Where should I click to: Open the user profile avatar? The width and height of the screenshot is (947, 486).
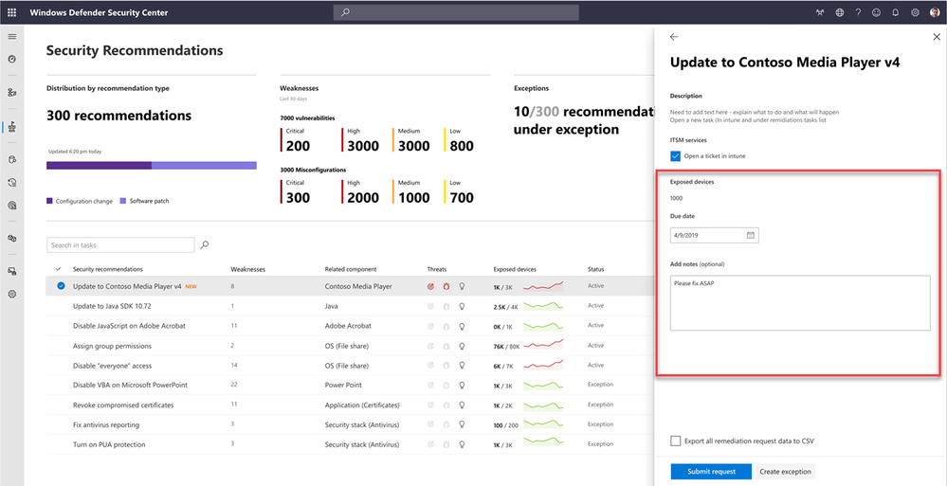(935, 12)
